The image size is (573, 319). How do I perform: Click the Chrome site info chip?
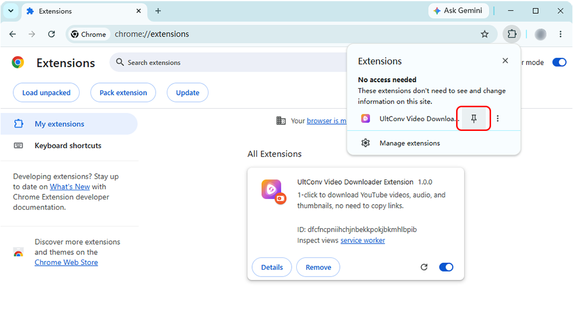(x=89, y=34)
